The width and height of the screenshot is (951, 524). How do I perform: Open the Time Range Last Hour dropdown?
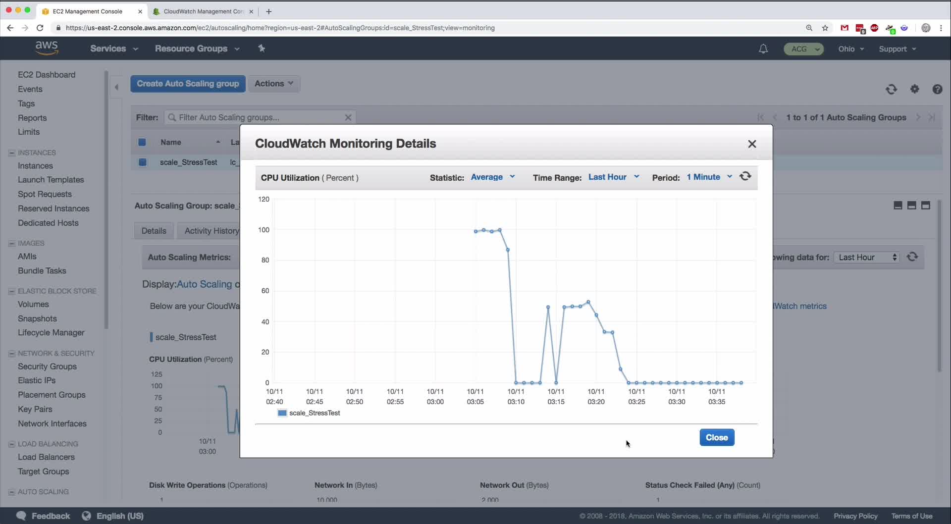pyautogui.click(x=614, y=177)
